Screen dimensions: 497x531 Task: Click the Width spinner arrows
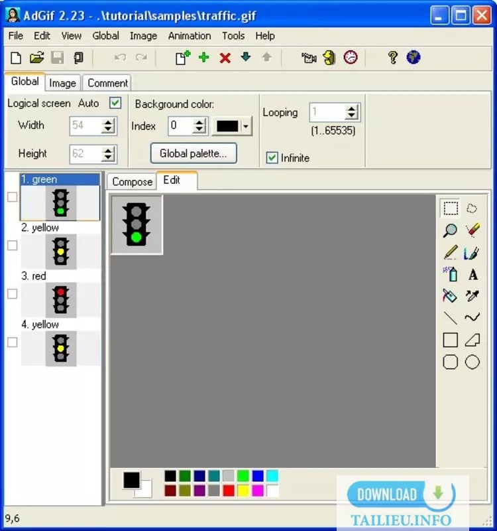108,126
